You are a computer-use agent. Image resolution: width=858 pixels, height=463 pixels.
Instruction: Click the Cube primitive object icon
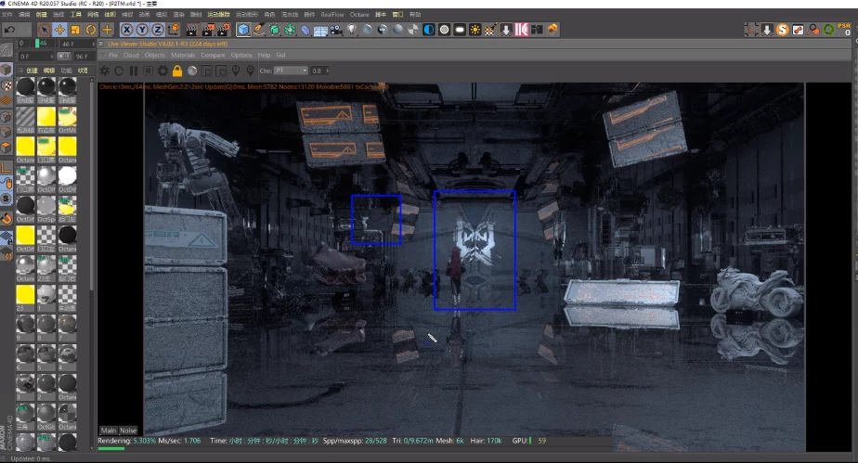pos(243,30)
